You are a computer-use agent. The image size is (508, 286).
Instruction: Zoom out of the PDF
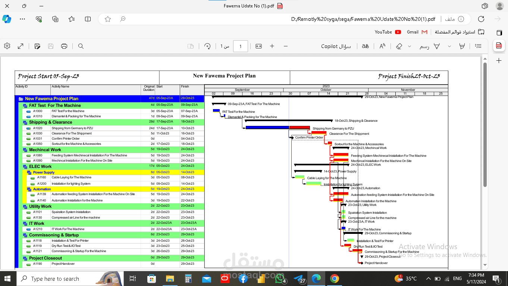tap(286, 46)
